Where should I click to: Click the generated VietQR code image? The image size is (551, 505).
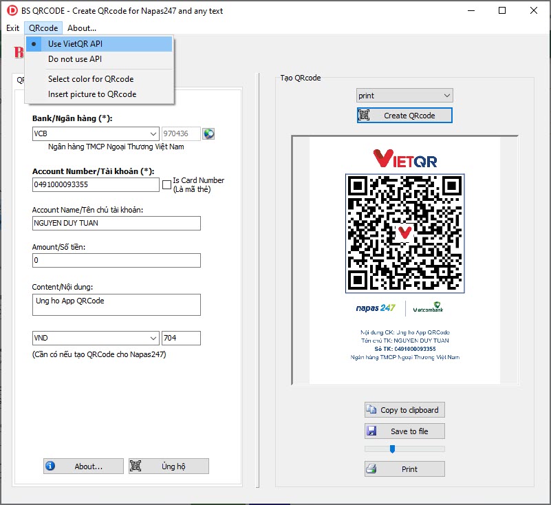point(404,233)
